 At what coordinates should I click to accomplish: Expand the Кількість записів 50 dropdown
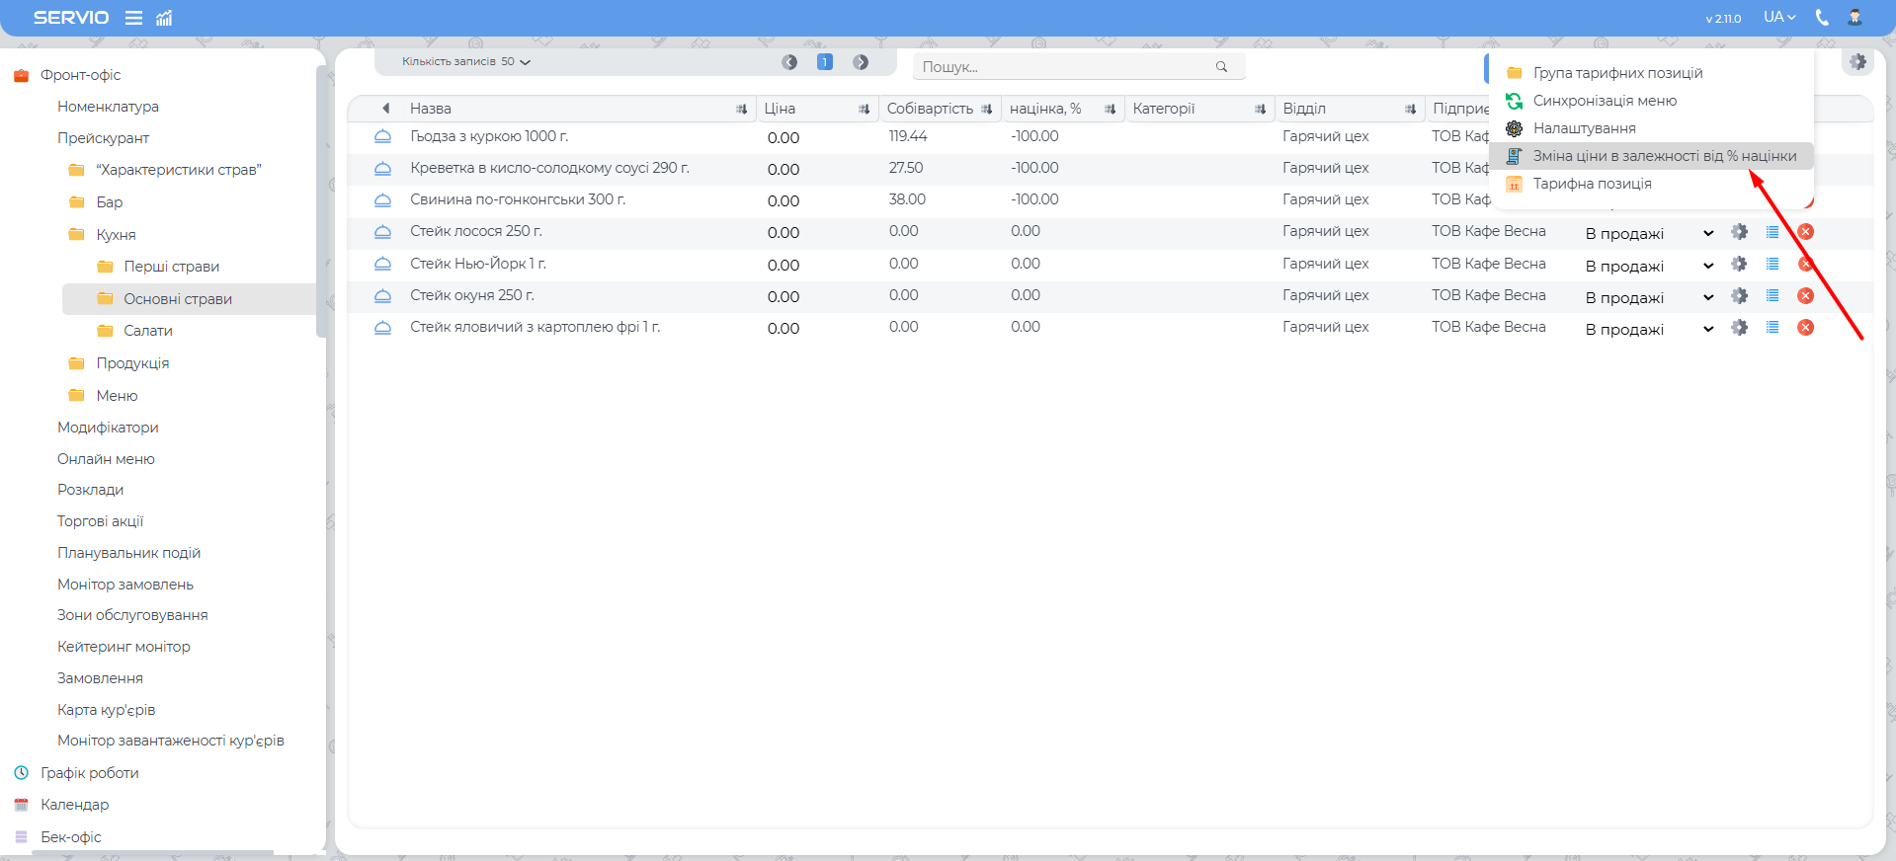[x=466, y=62]
